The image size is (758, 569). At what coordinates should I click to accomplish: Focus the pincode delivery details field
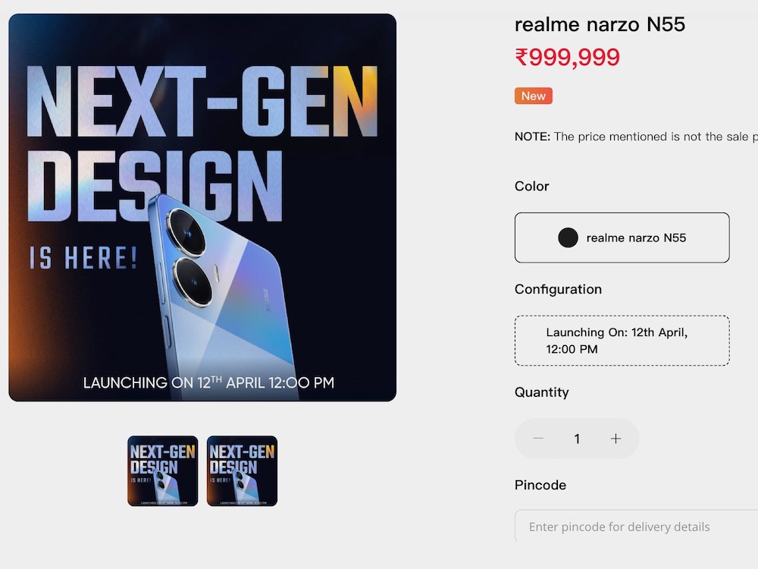point(636,527)
